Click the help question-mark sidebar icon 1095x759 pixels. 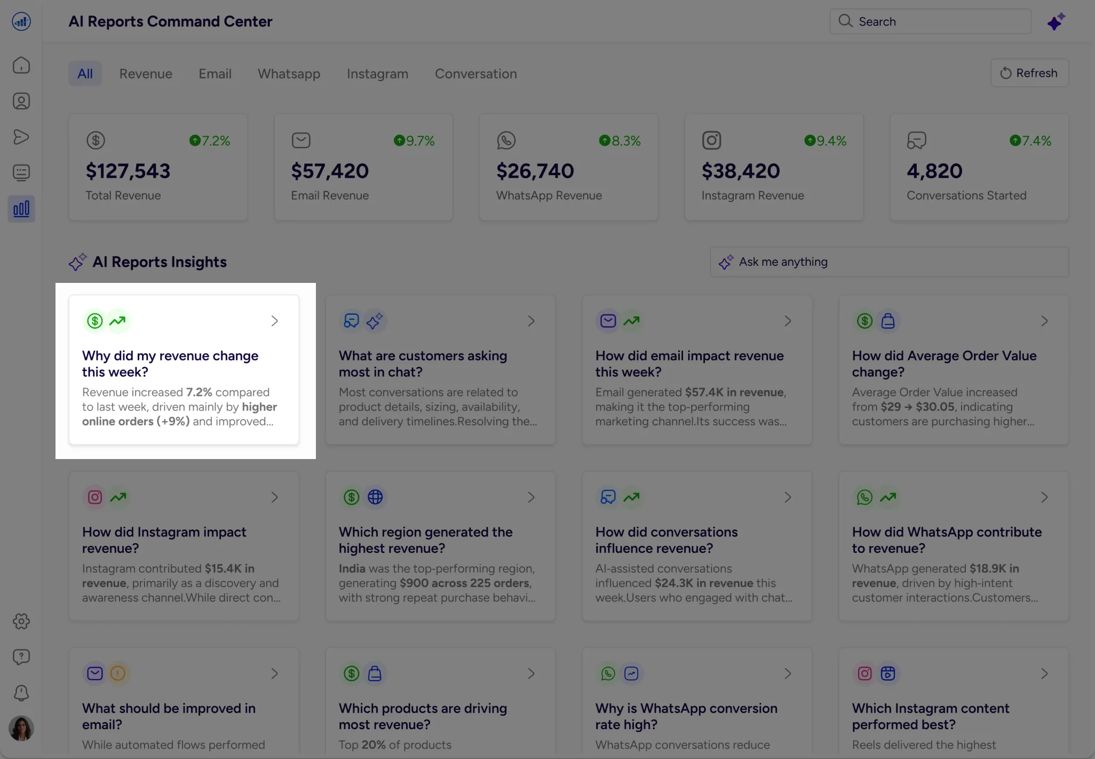[x=21, y=657]
